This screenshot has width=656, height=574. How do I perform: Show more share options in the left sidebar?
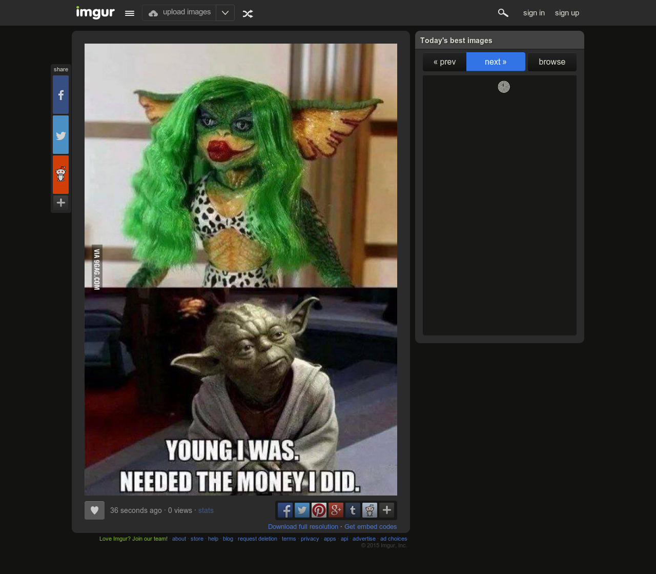[x=60, y=203]
